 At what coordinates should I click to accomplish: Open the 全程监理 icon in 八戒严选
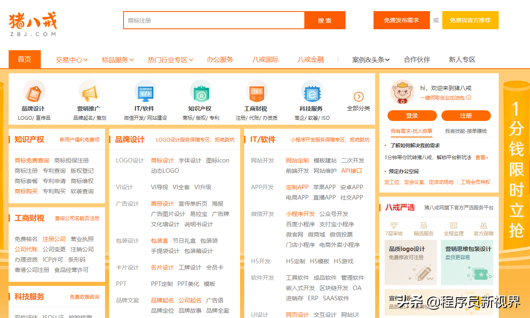pyautogui.click(x=454, y=226)
